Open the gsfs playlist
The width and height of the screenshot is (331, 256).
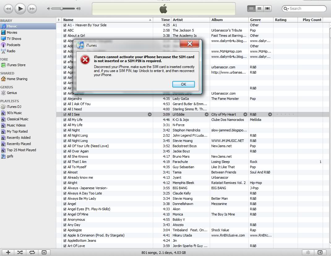(x=28, y=156)
